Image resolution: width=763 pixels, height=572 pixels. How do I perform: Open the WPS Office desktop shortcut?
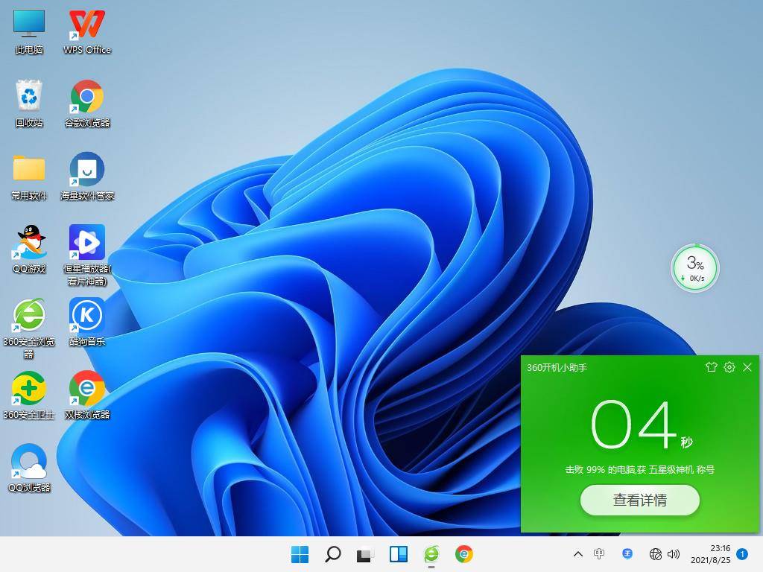[87, 26]
